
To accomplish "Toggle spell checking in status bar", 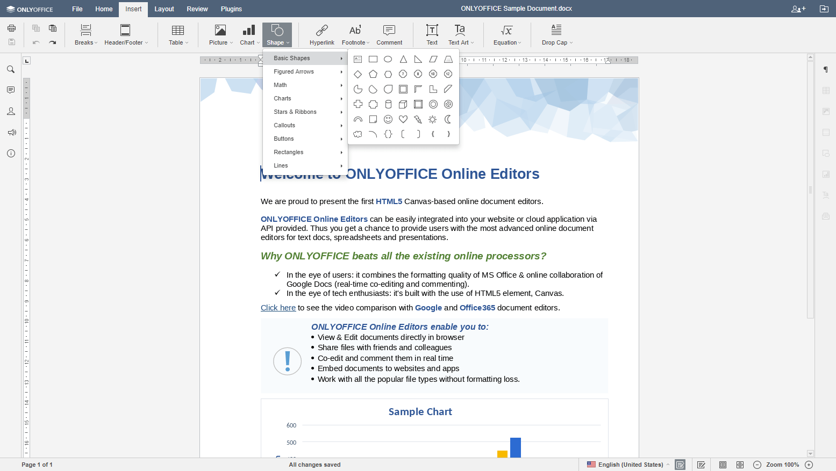I will (681, 465).
